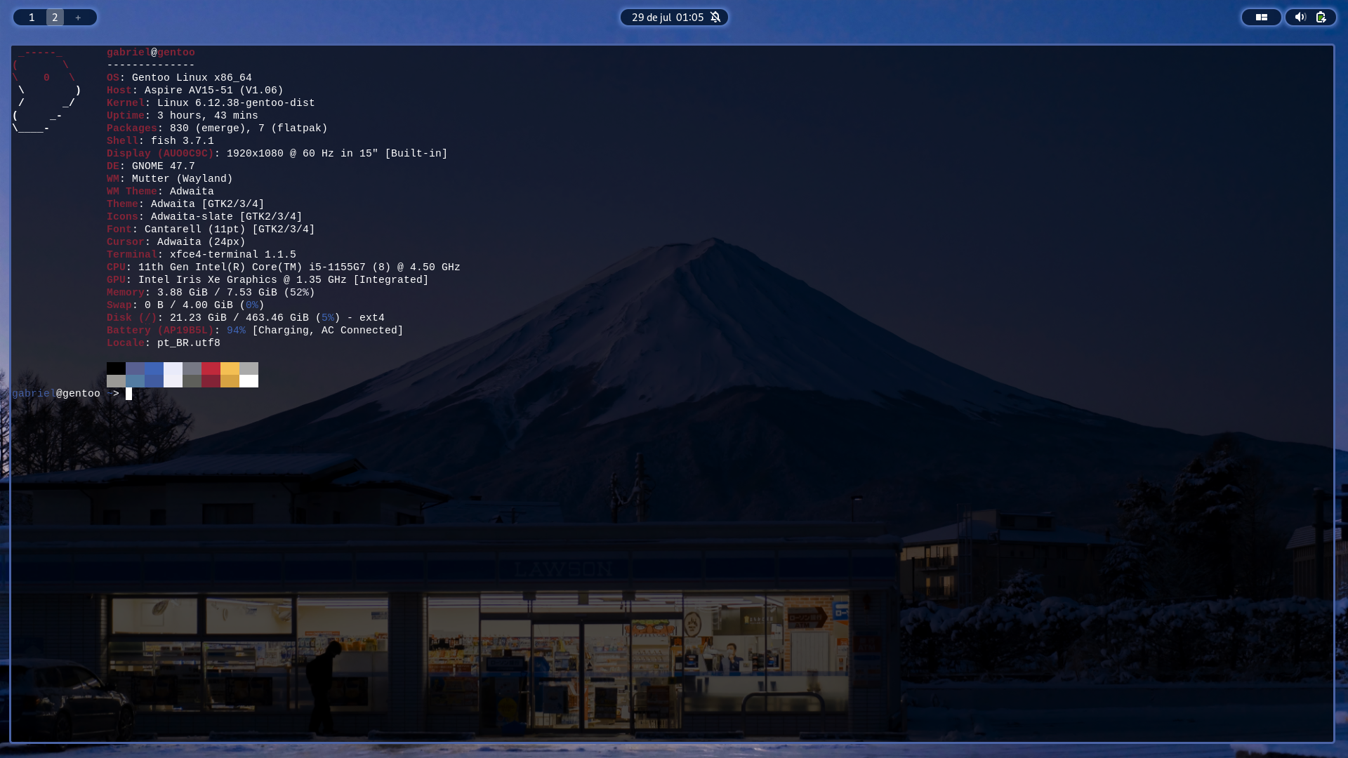Click the 'WM Theme: Adwaita' line
The image size is (1348, 758).
160,192
